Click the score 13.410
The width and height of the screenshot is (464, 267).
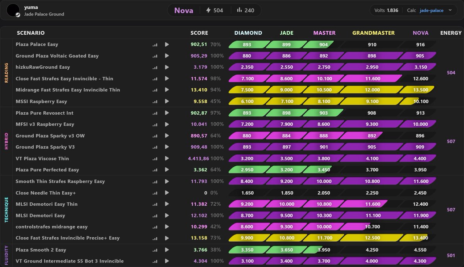coord(199,90)
